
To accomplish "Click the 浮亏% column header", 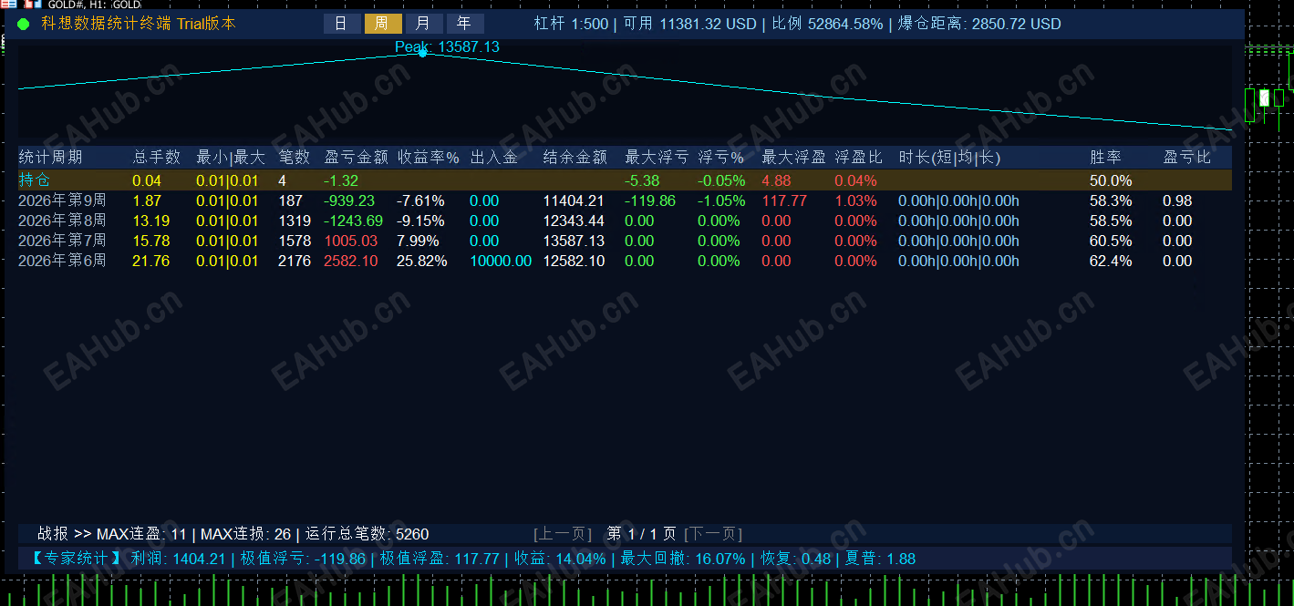I will point(721,158).
